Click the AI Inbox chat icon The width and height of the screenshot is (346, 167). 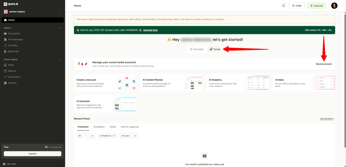click(5, 83)
